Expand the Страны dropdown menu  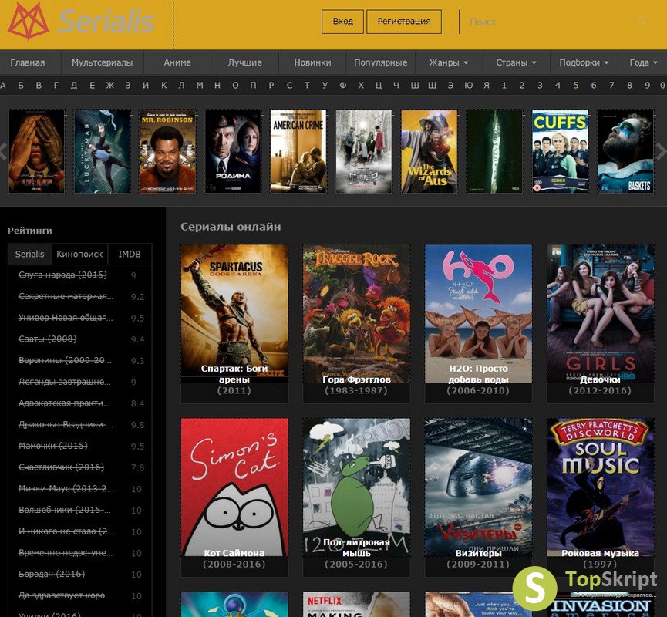click(516, 62)
